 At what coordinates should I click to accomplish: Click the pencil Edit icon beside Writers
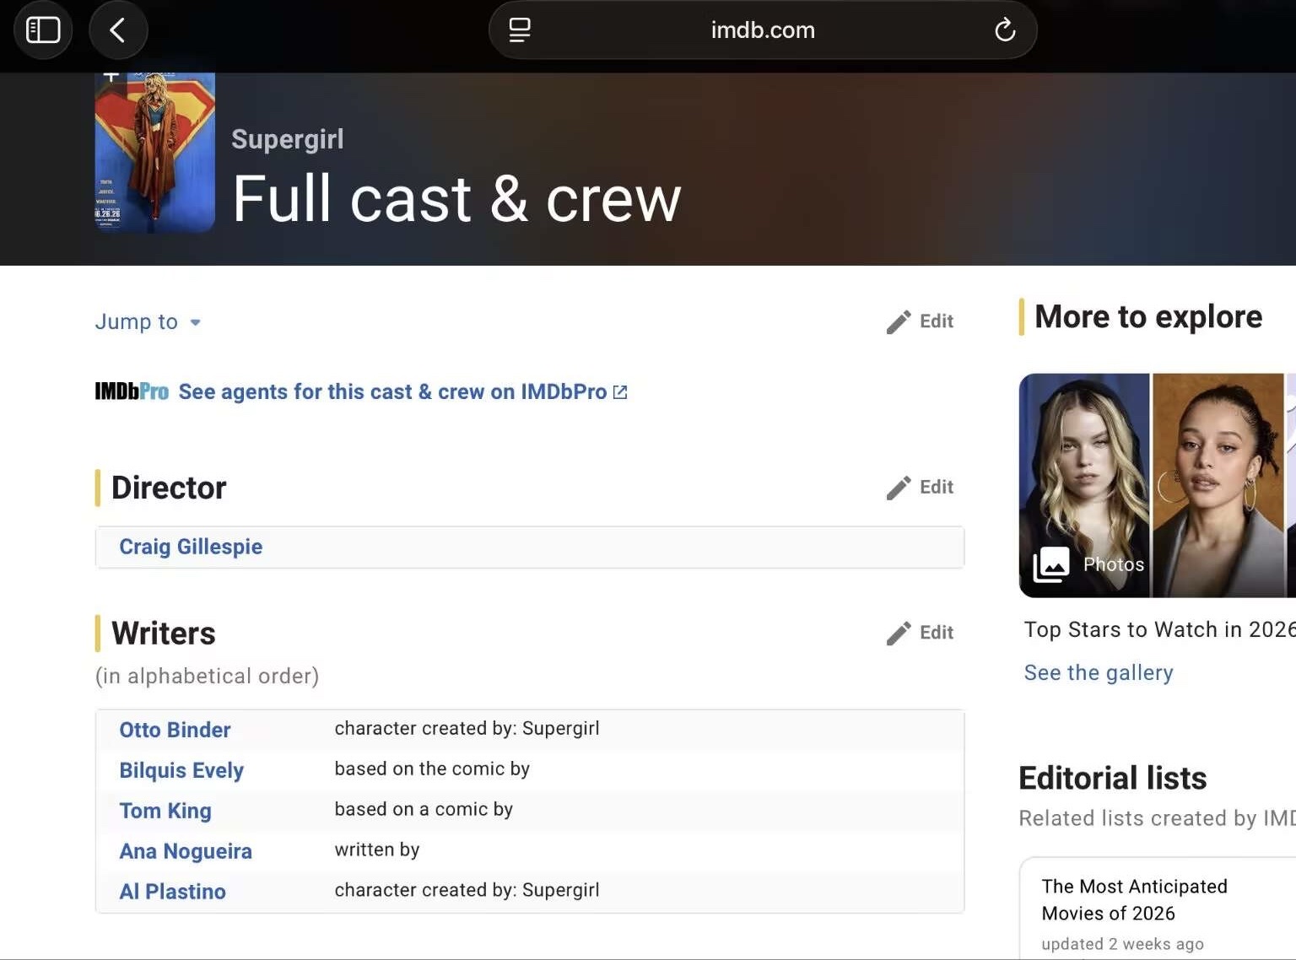[899, 633]
